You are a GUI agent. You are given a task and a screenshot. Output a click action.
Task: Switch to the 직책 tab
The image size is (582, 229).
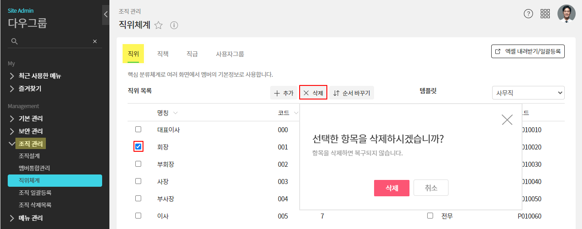(x=163, y=54)
